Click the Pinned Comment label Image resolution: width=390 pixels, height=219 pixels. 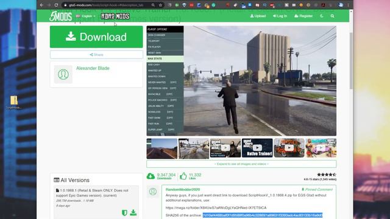click(x=317, y=189)
